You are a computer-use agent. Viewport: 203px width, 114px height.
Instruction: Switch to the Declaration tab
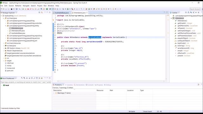(79, 85)
